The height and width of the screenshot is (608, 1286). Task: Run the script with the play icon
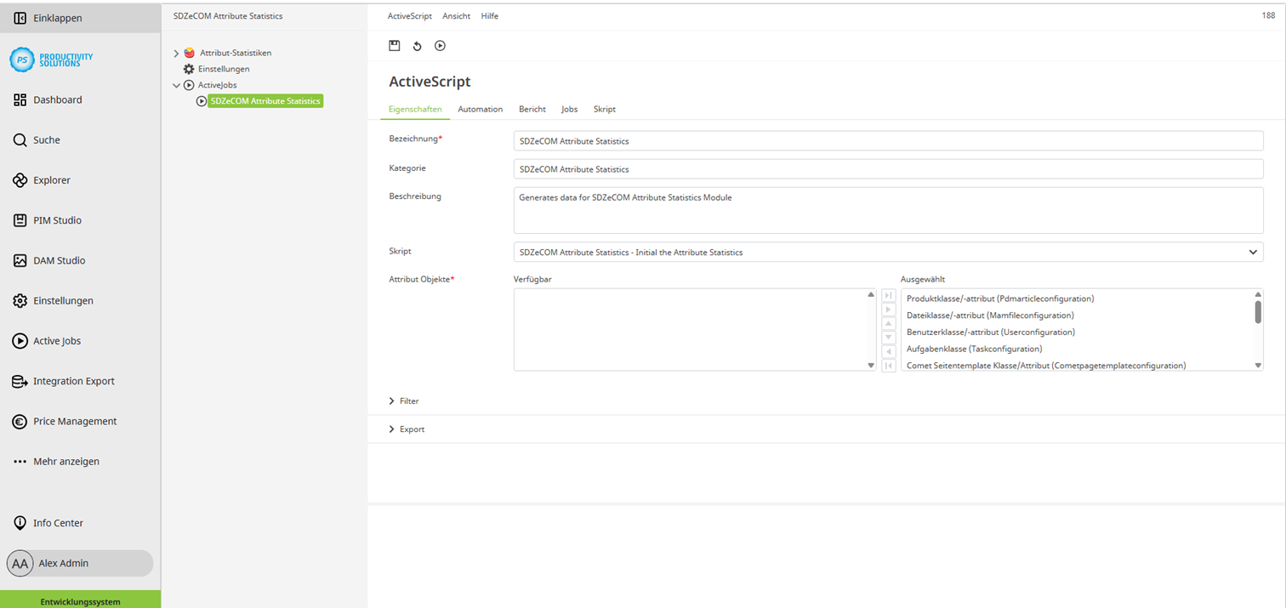point(440,46)
